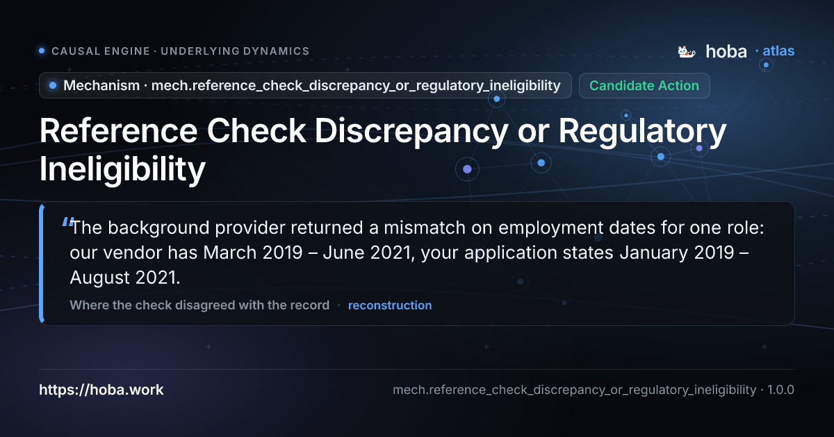Open the Mechanism identifier pill
This screenshot has width=834, height=437.
point(306,85)
